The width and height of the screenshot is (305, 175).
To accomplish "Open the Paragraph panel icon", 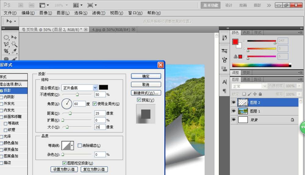I will coord(225,91).
